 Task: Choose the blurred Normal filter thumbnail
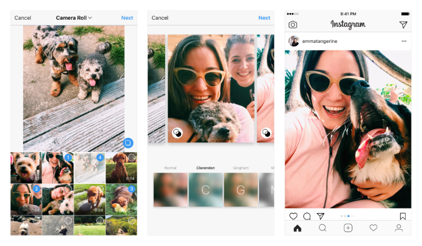coord(170,190)
